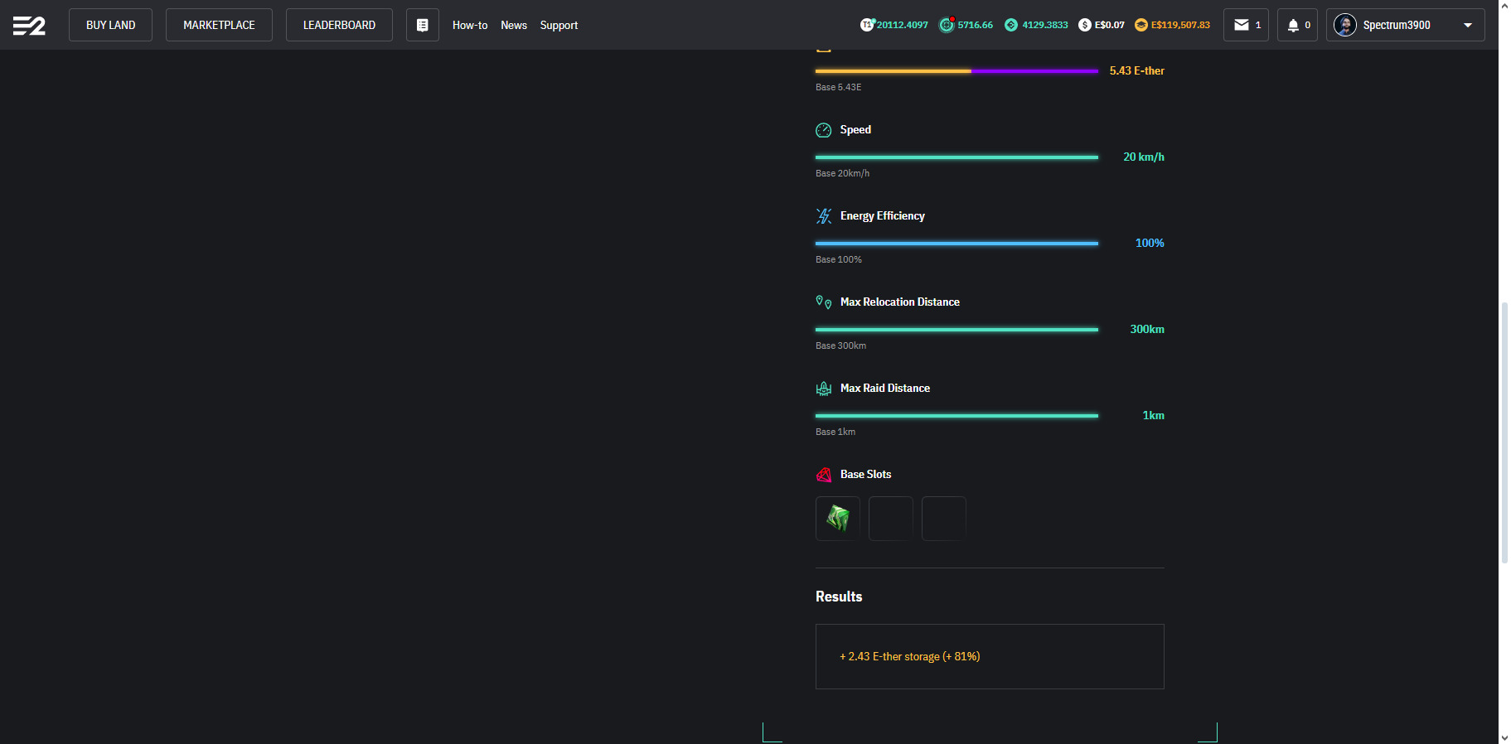Click the Earth 2 logo
Image resolution: width=1511 pixels, height=744 pixels.
pos(29,26)
